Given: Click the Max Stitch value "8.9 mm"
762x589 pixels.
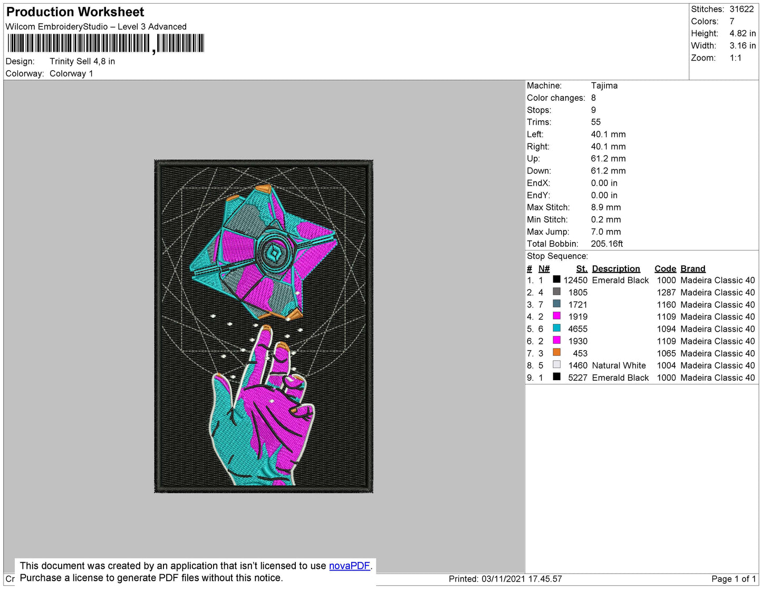Looking at the screenshot, I should coord(606,207).
